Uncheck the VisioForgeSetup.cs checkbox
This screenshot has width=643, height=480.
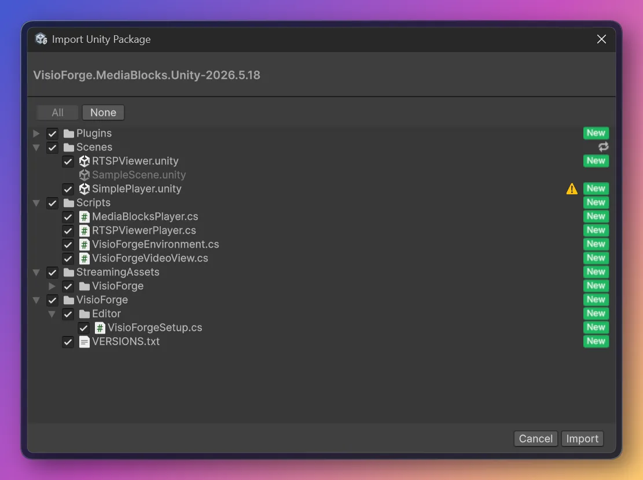[x=83, y=328]
